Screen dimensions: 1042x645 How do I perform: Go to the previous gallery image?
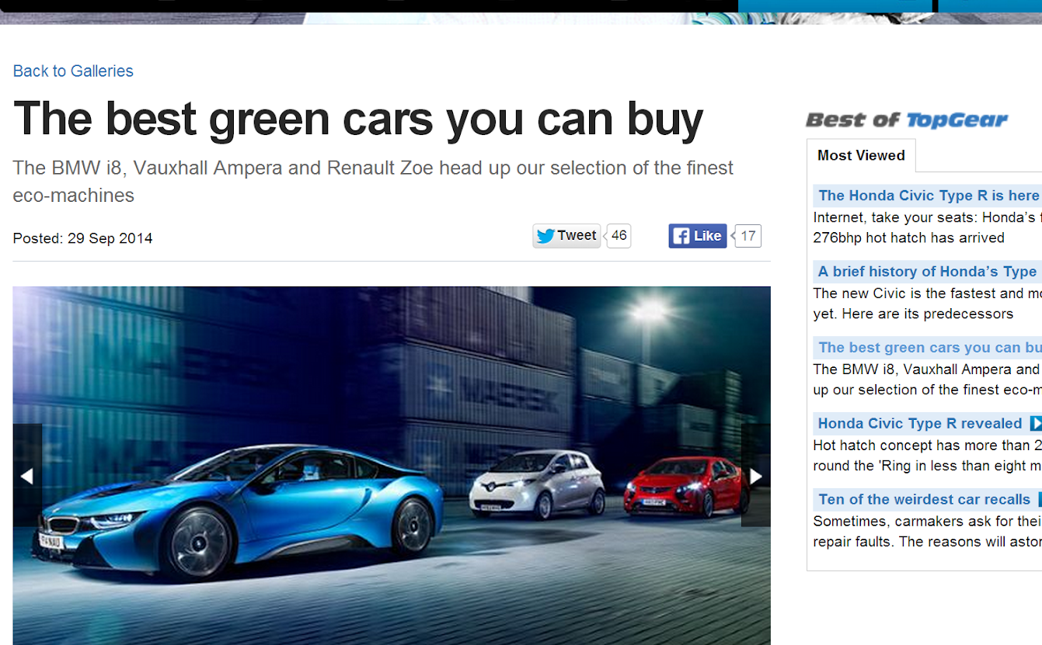[27, 476]
